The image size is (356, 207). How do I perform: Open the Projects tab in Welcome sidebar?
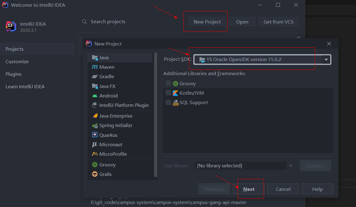tap(37, 49)
